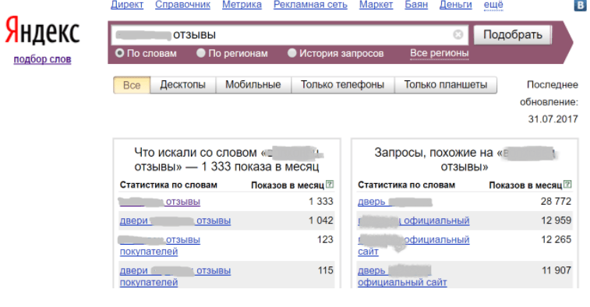Open the 'отзывы покупателей' link with 123 impressions
The image size is (590, 307).
pyautogui.click(x=160, y=245)
